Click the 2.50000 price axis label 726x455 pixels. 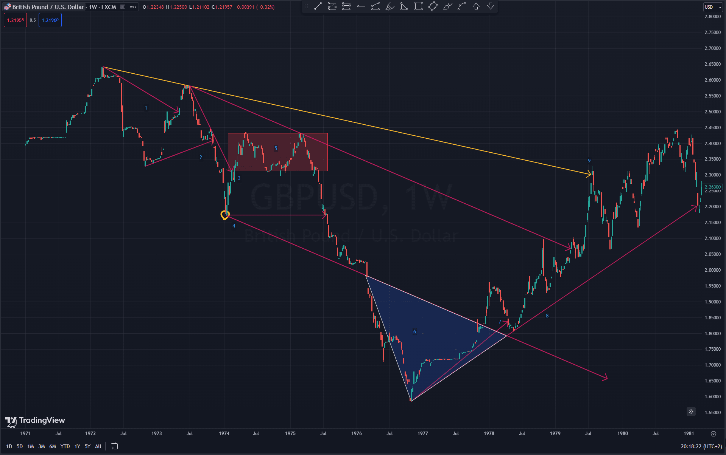point(712,112)
